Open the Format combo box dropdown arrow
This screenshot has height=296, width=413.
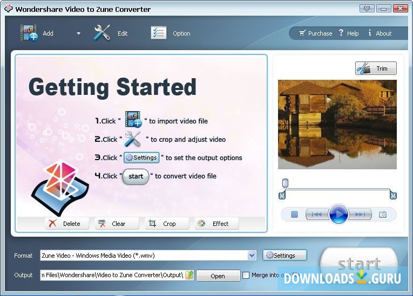[x=252, y=255]
